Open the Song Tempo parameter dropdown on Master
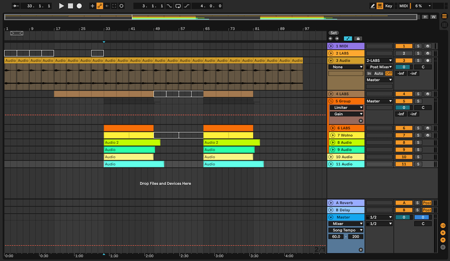Screen dimensions: 450x261 [346, 230]
